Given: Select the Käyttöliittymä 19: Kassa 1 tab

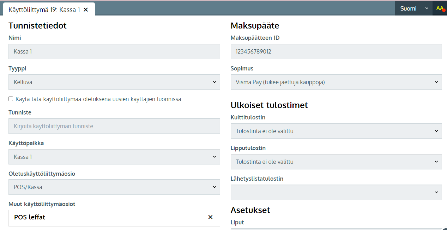Looking at the screenshot, I should pyautogui.click(x=49, y=9).
